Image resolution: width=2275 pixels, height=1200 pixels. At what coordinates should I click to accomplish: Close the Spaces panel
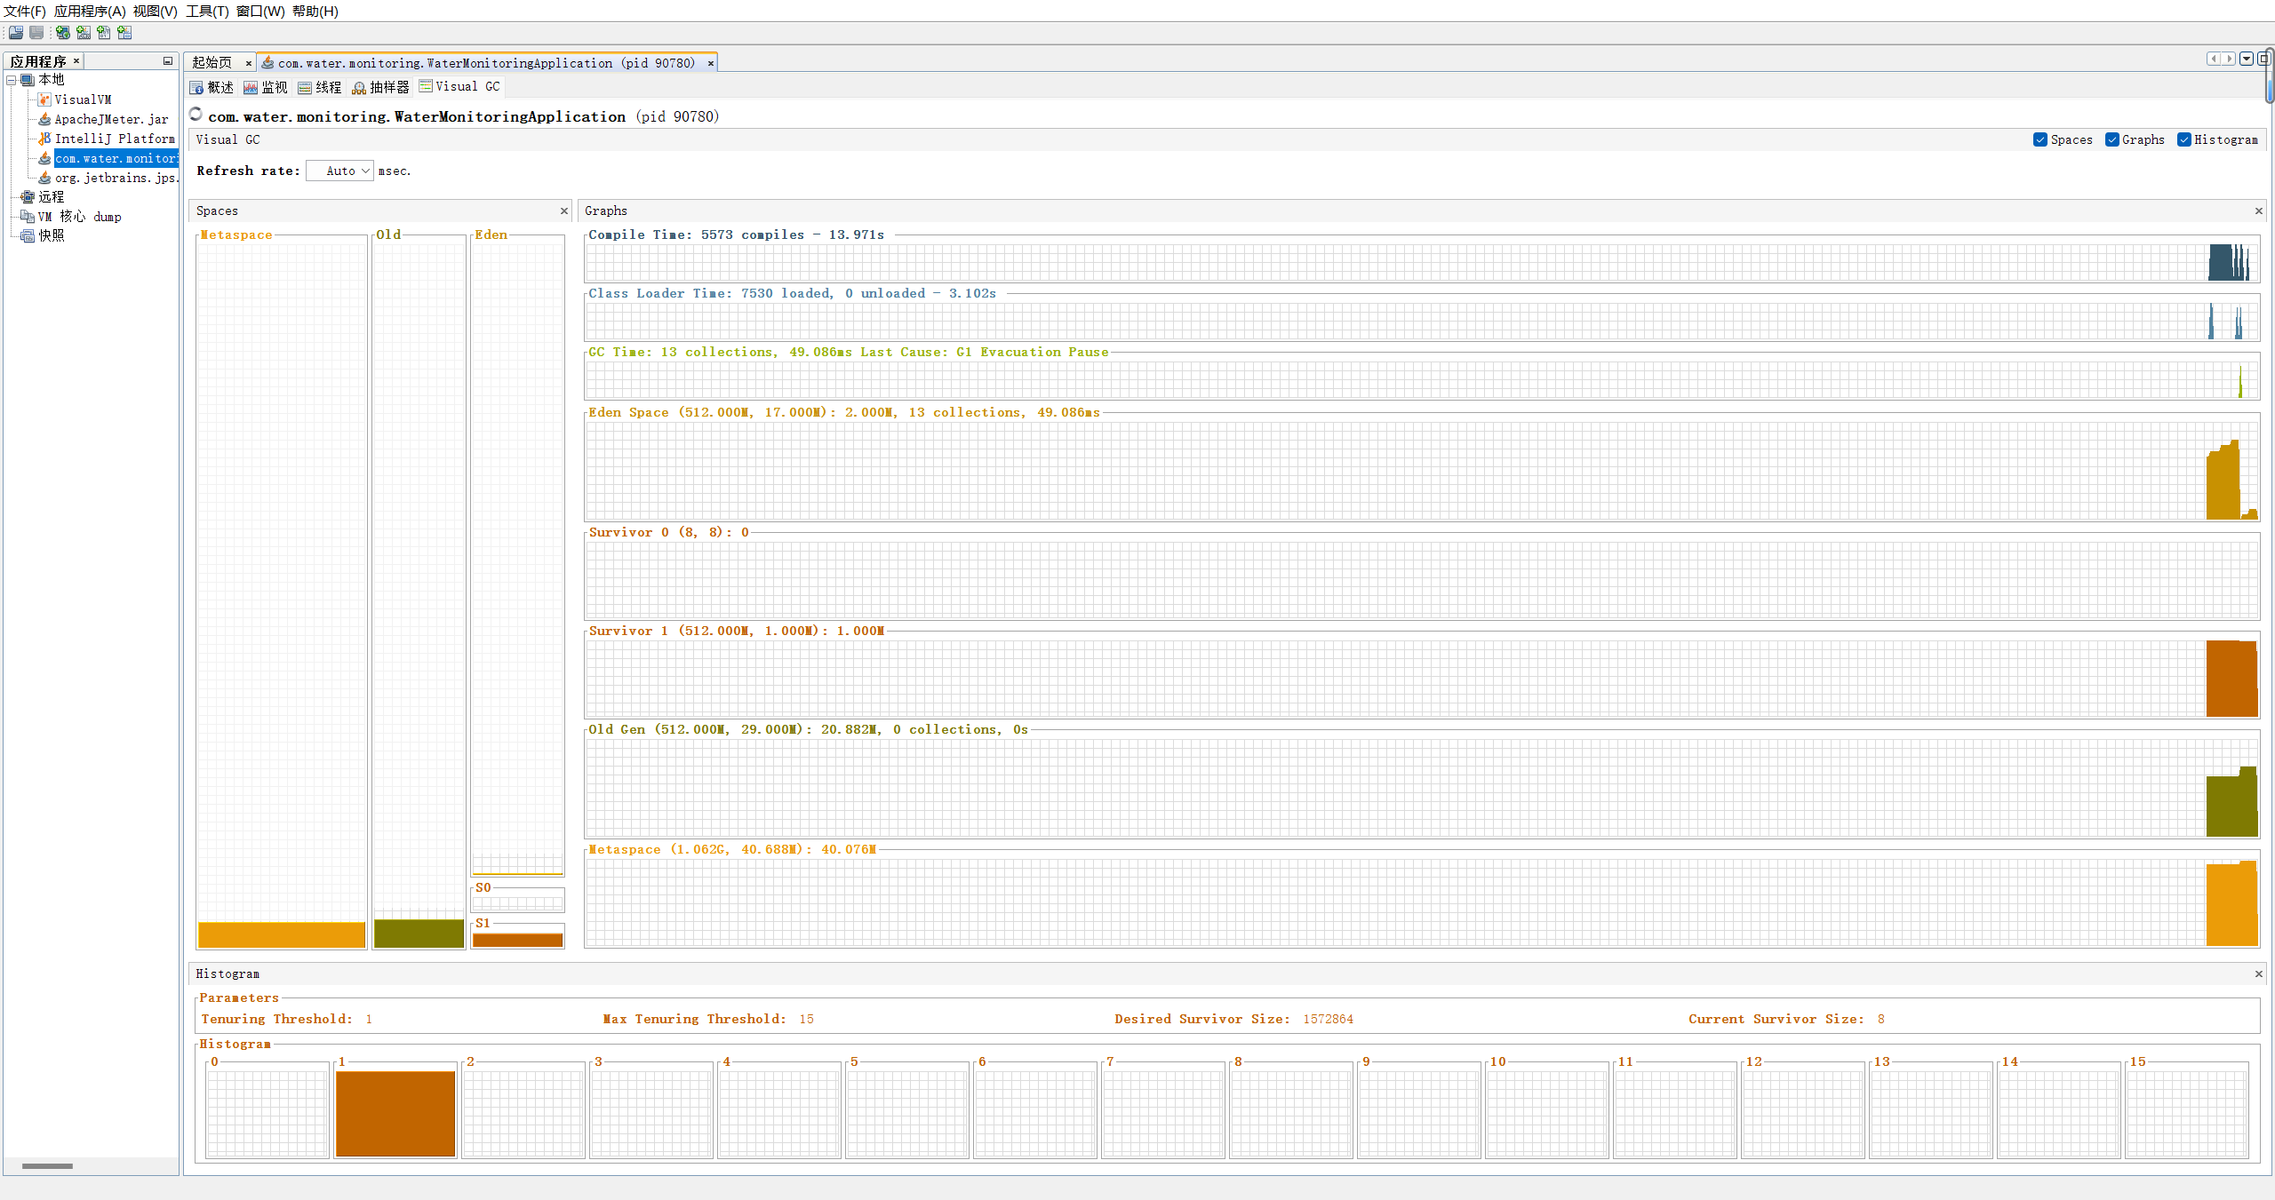pos(563,211)
